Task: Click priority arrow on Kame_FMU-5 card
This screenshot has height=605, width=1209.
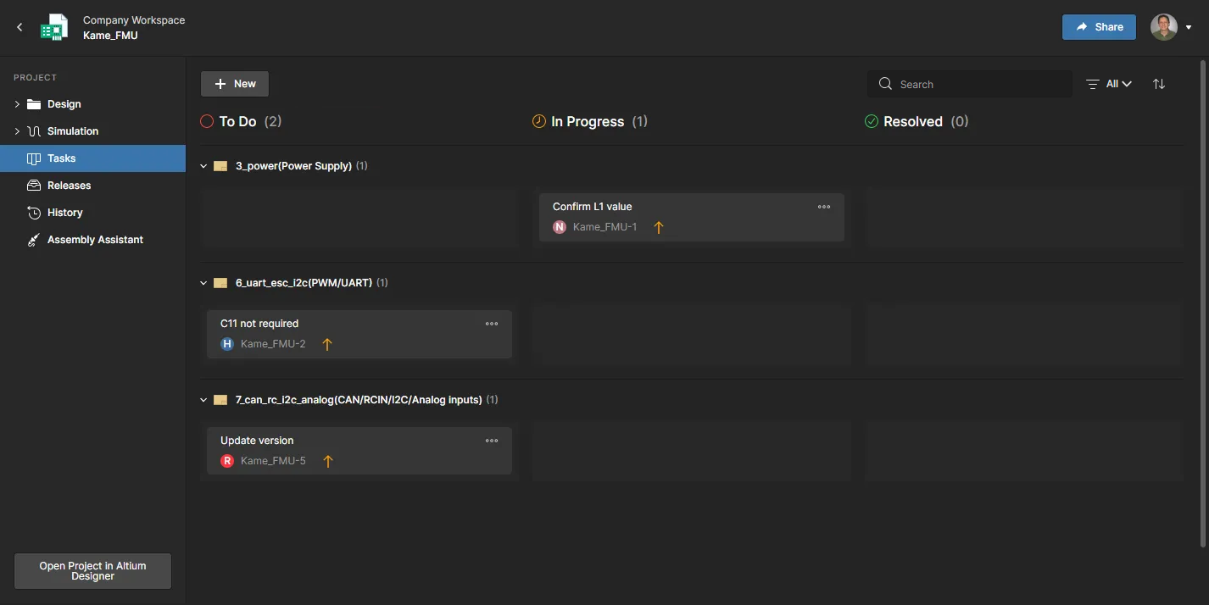Action: [x=328, y=461]
